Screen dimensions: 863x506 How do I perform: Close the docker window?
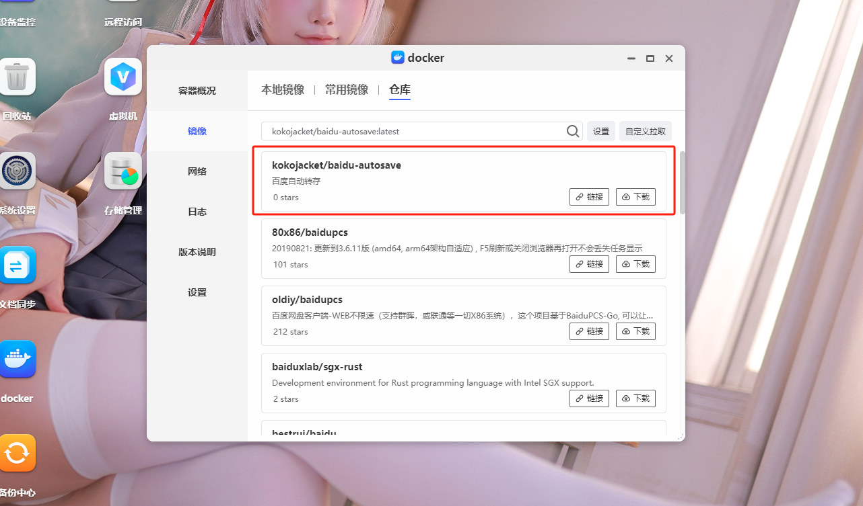tap(669, 58)
